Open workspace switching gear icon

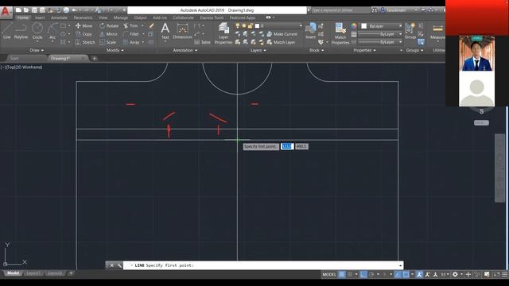[455, 274]
